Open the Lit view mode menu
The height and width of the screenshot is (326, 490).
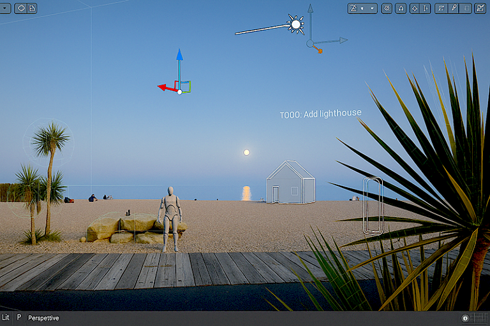(x=6, y=318)
